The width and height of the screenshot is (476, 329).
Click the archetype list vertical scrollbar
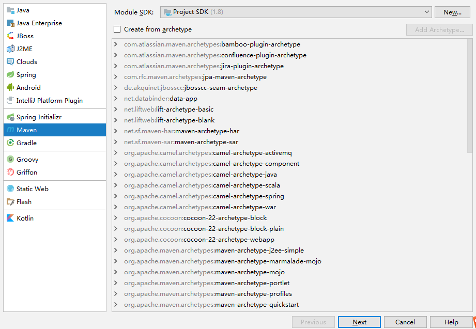click(470, 96)
